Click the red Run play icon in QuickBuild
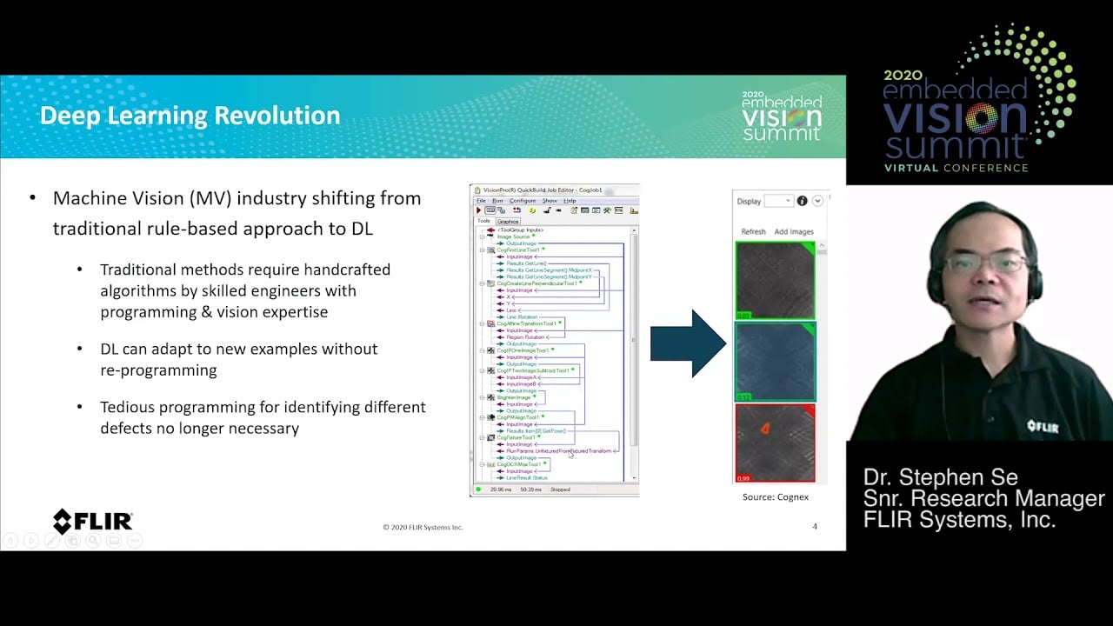The image size is (1113, 626). 478,210
